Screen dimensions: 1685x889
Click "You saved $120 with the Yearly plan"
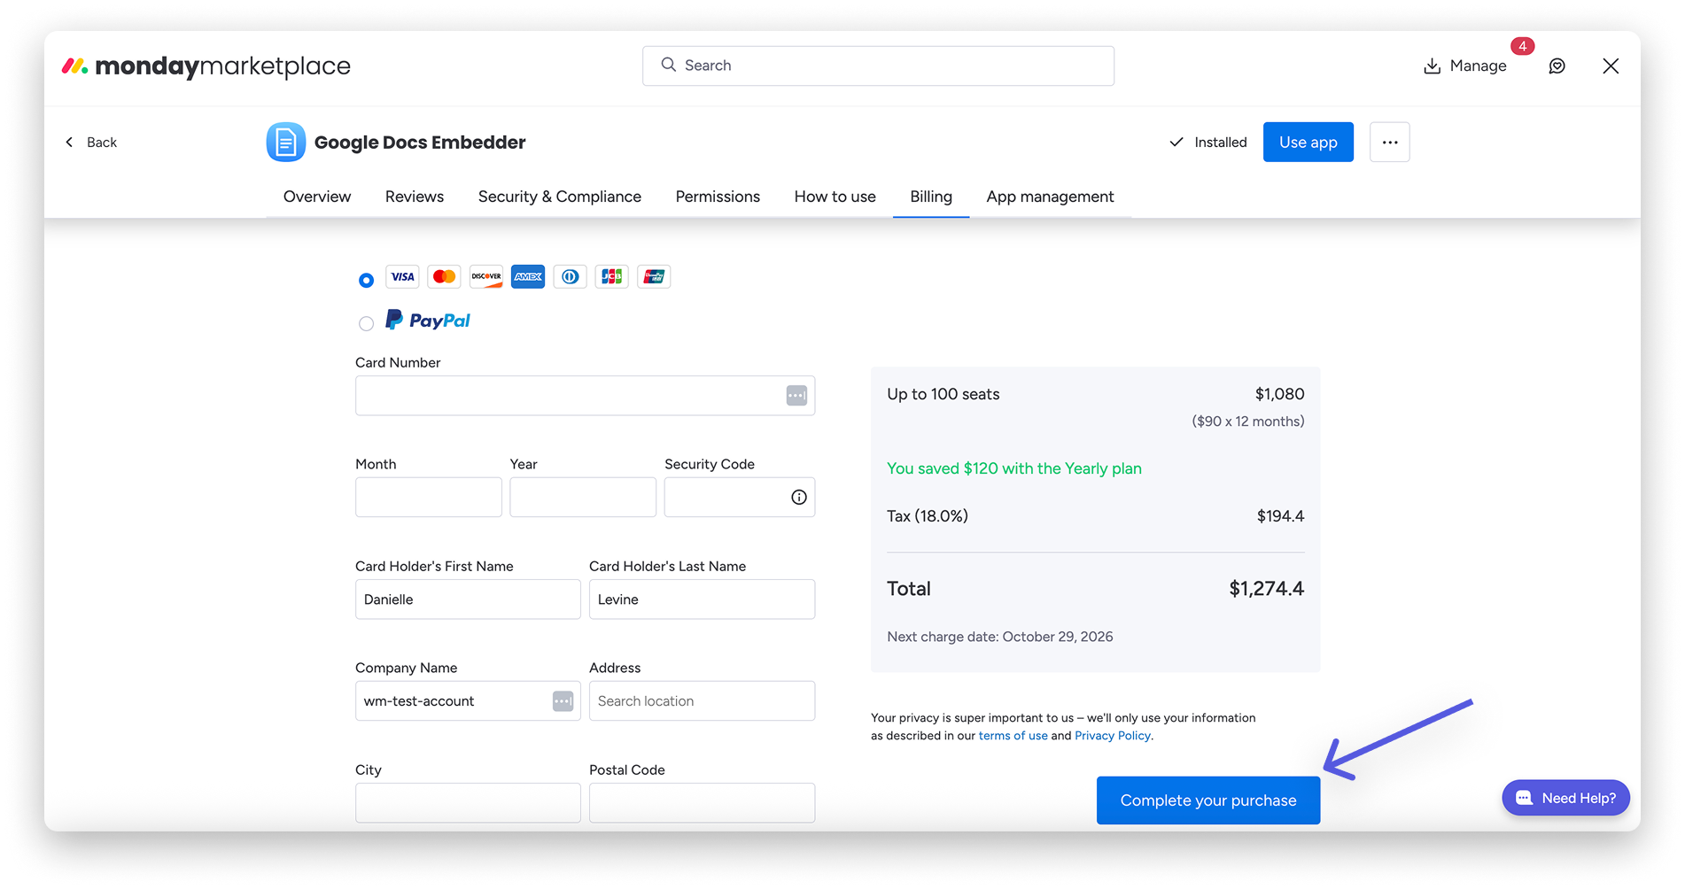pos(1014,468)
